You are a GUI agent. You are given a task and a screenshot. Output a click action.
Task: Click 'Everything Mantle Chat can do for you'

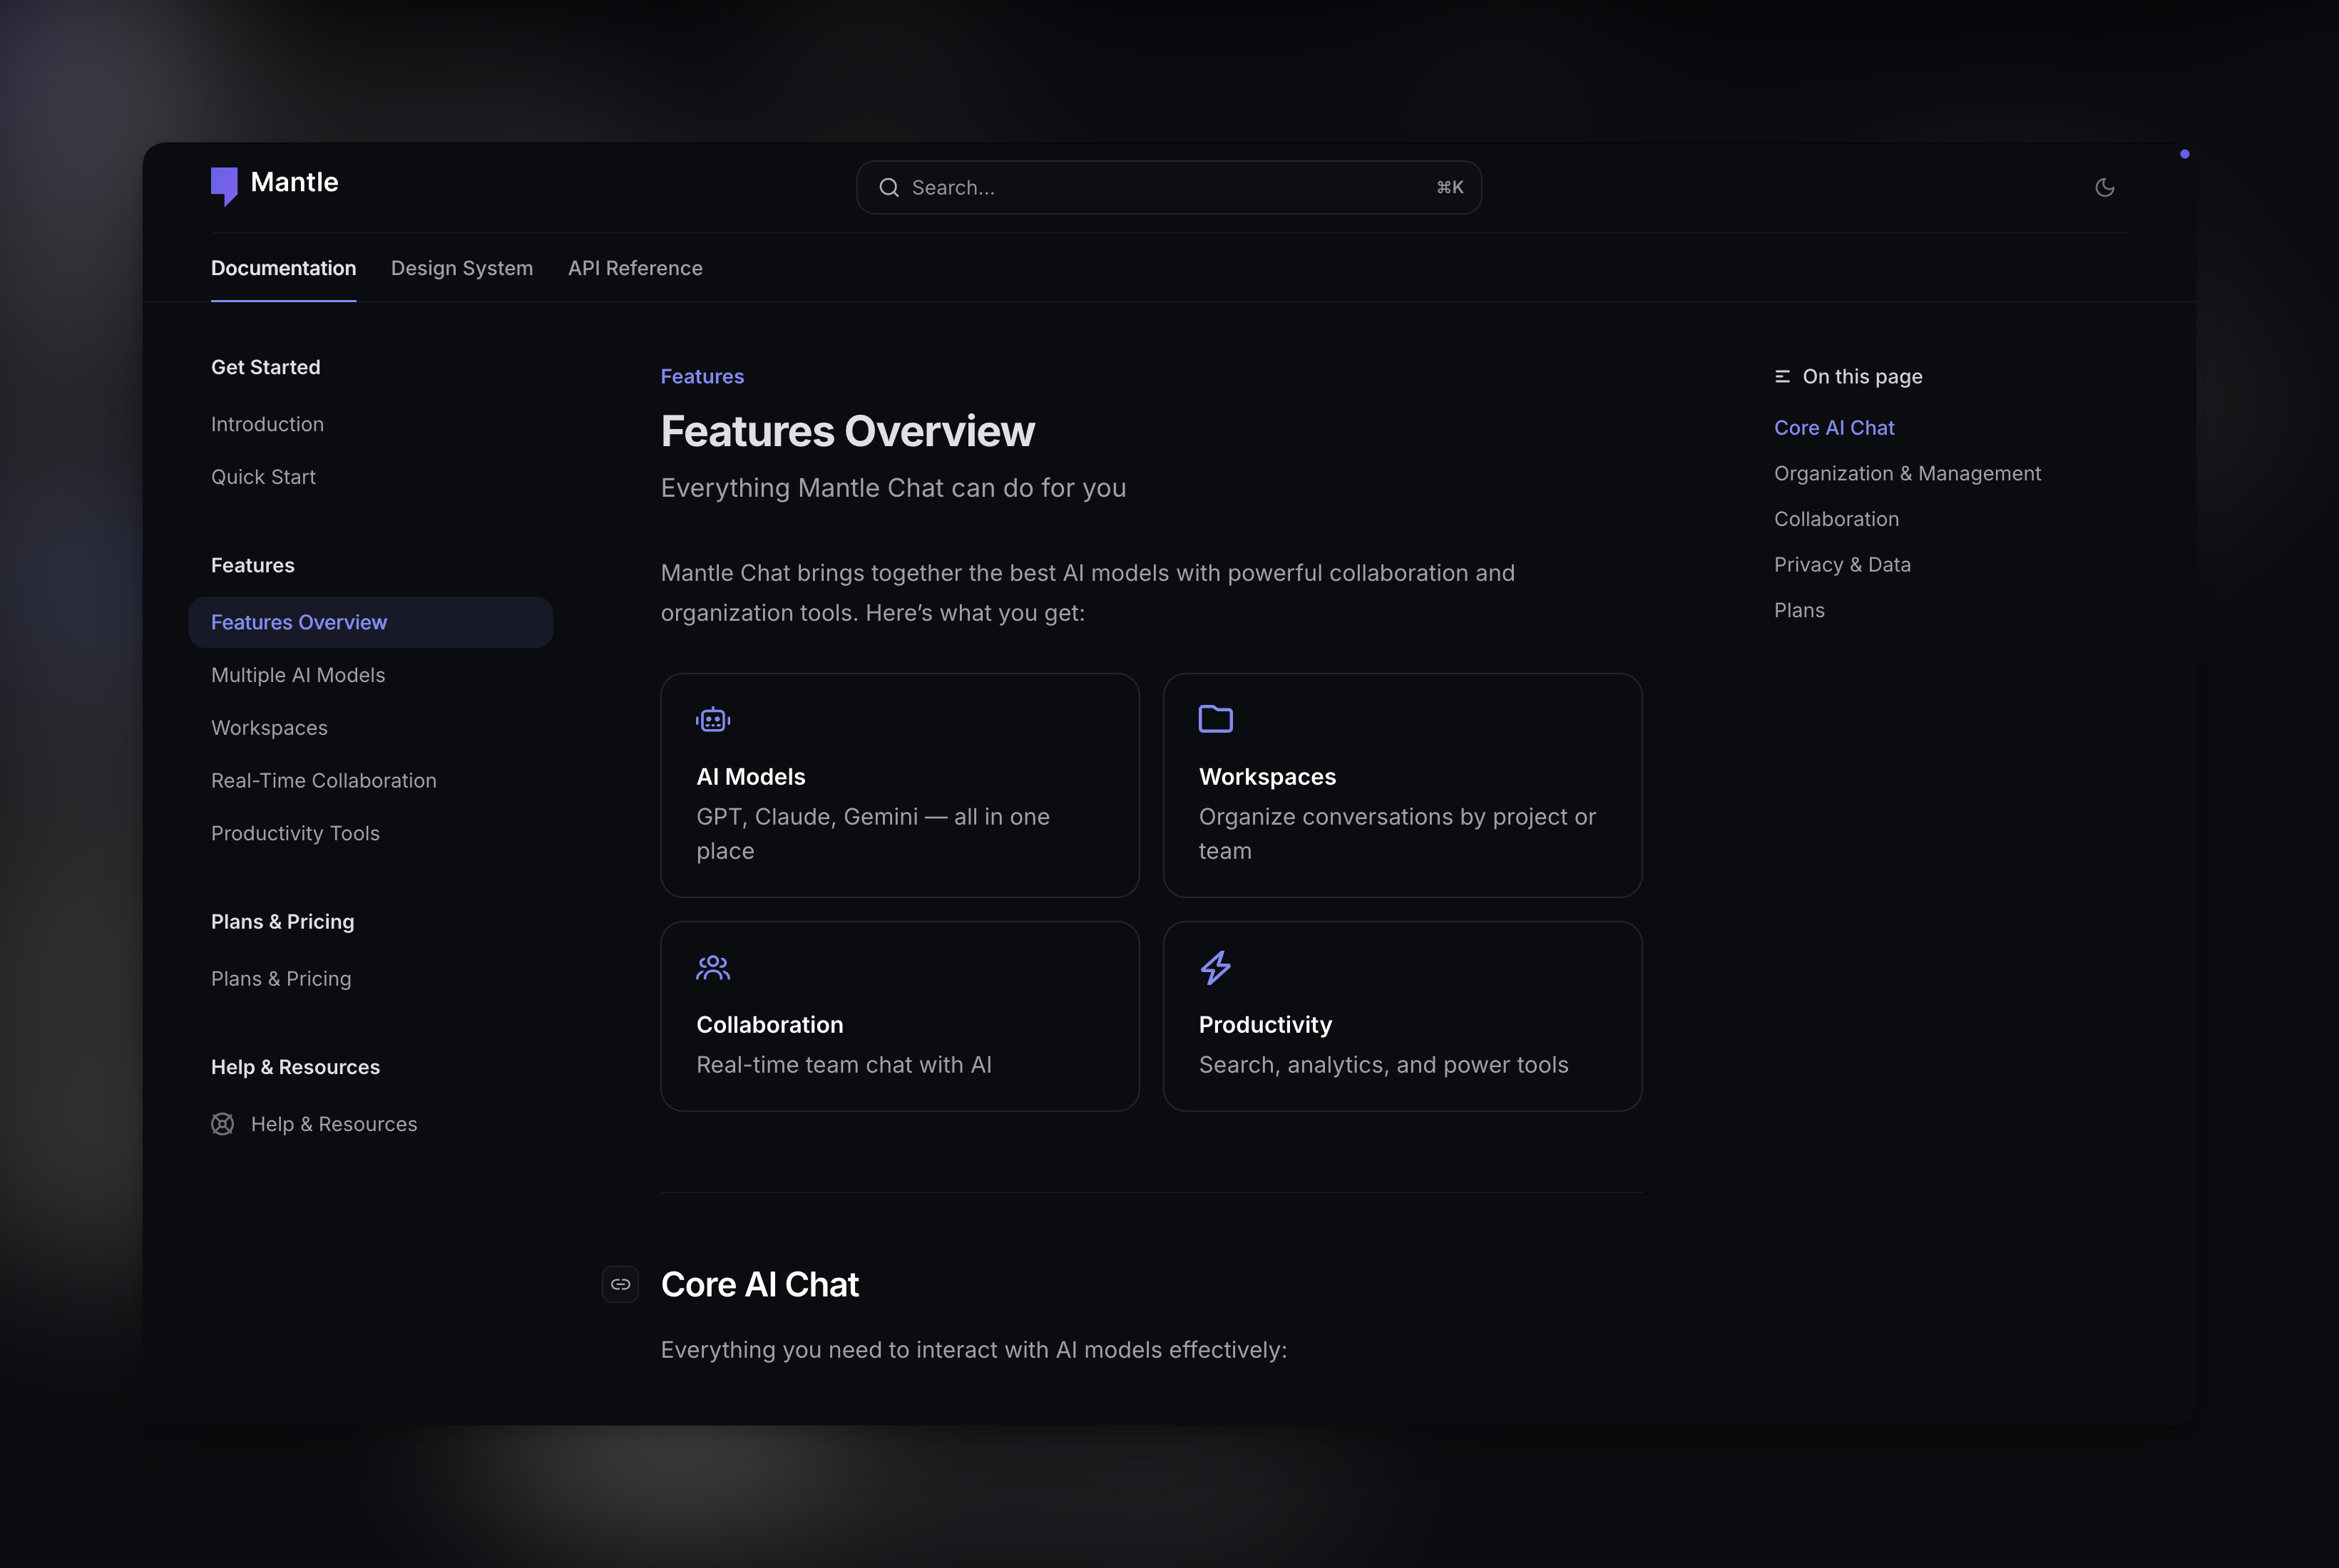tap(894, 488)
